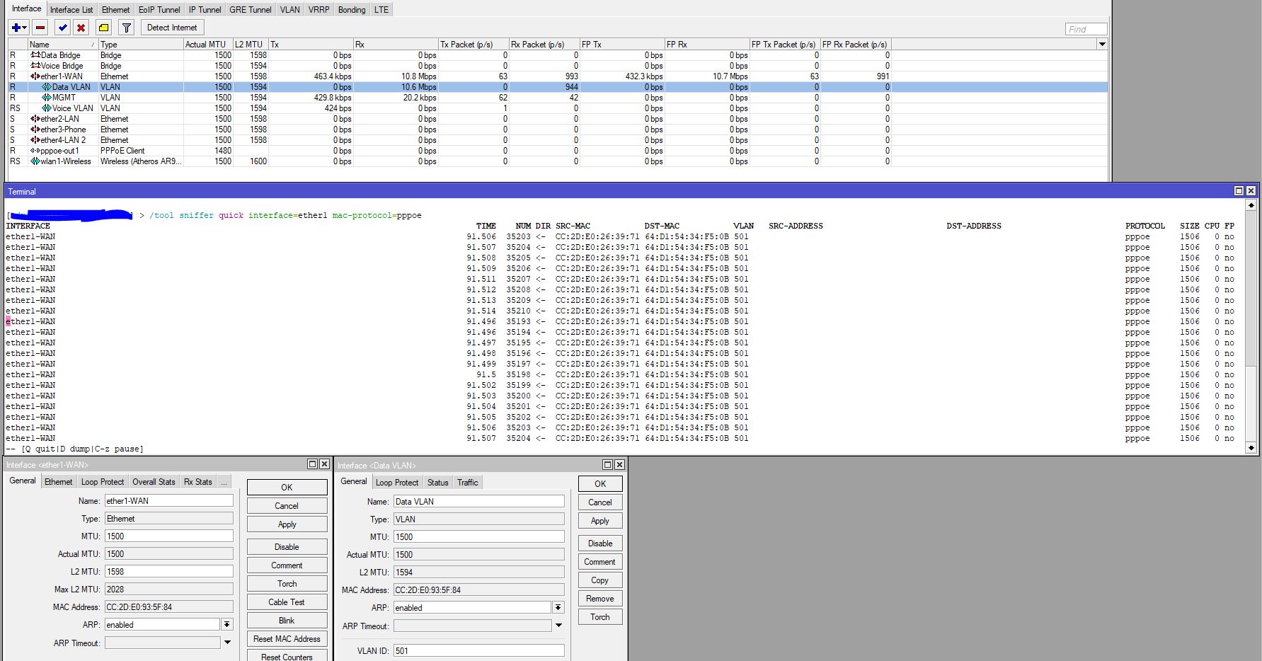Image resolution: width=1262 pixels, height=661 pixels.
Task: Open ARP dropdown in Data VLAN dialog
Action: (558, 608)
